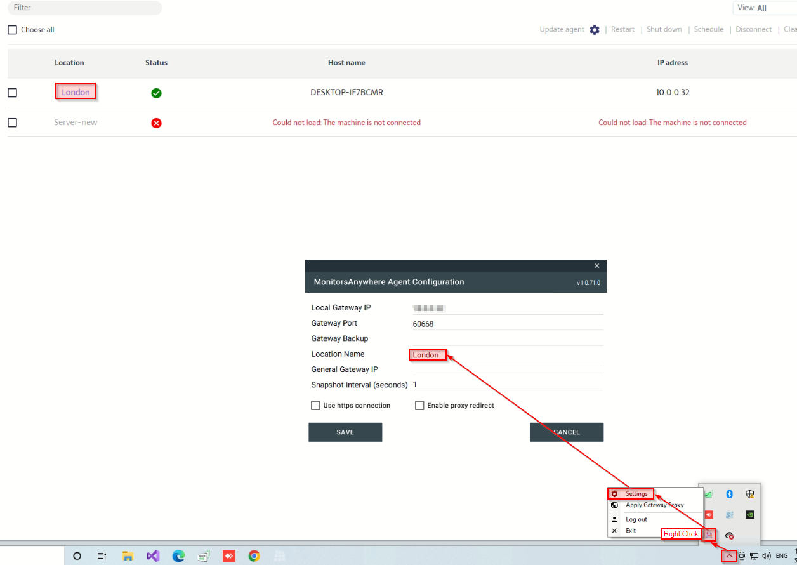
Task: Open Google Chrome from the taskbar
Action: coord(254,556)
